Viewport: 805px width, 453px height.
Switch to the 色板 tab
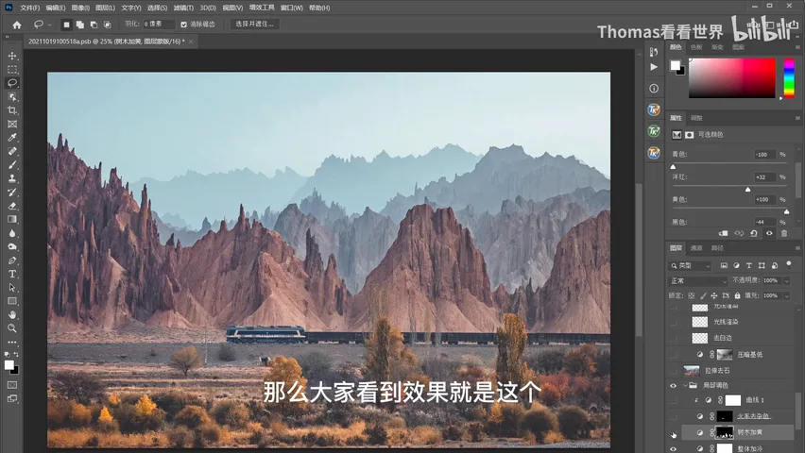click(696, 47)
